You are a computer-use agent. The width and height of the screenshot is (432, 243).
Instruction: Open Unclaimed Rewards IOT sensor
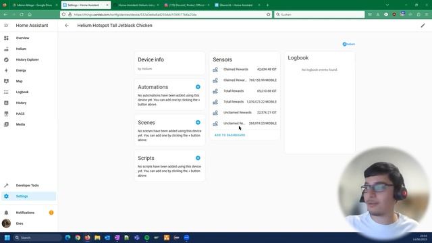[x=244, y=113]
